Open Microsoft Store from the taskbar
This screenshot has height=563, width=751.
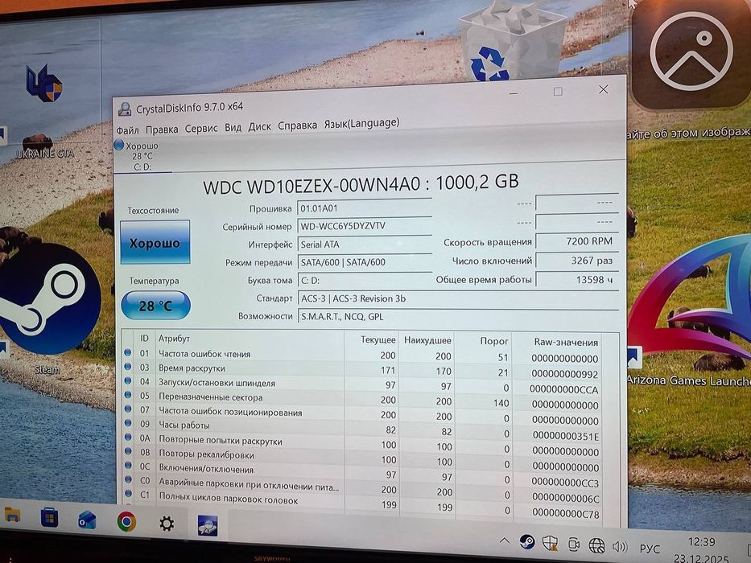[49, 518]
